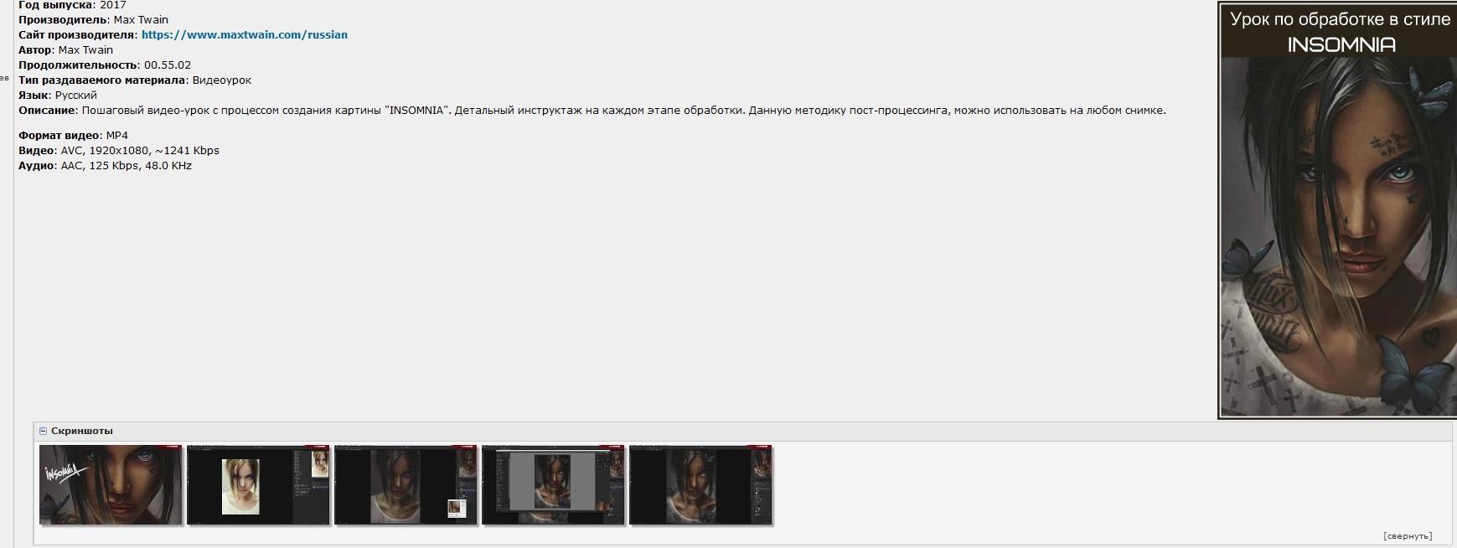
Task: Open the fourth screenshot thumbnail with gray dialog
Action: (x=553, y=485)
